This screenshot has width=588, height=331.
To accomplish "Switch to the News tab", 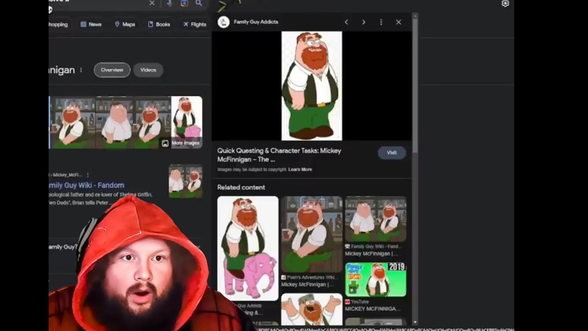I will (x=91, y=24).
